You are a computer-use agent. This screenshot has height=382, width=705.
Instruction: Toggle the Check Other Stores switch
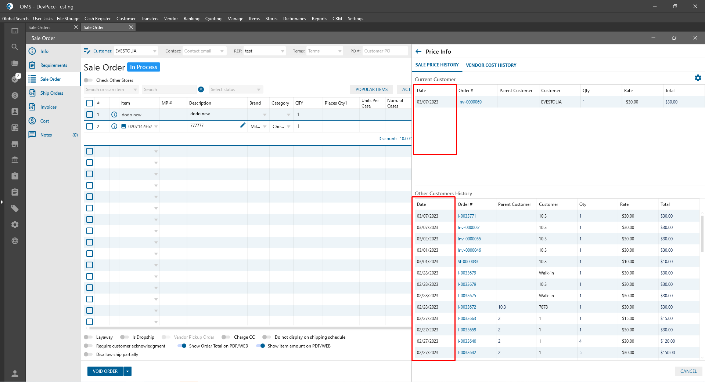pos(88,80)
